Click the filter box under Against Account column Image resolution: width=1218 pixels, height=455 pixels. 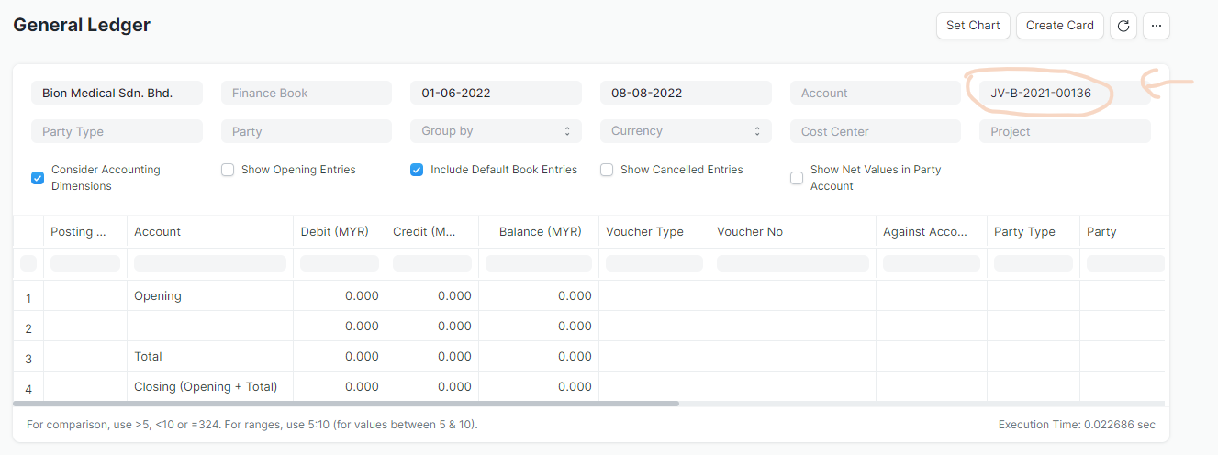[x=932, y=263]
